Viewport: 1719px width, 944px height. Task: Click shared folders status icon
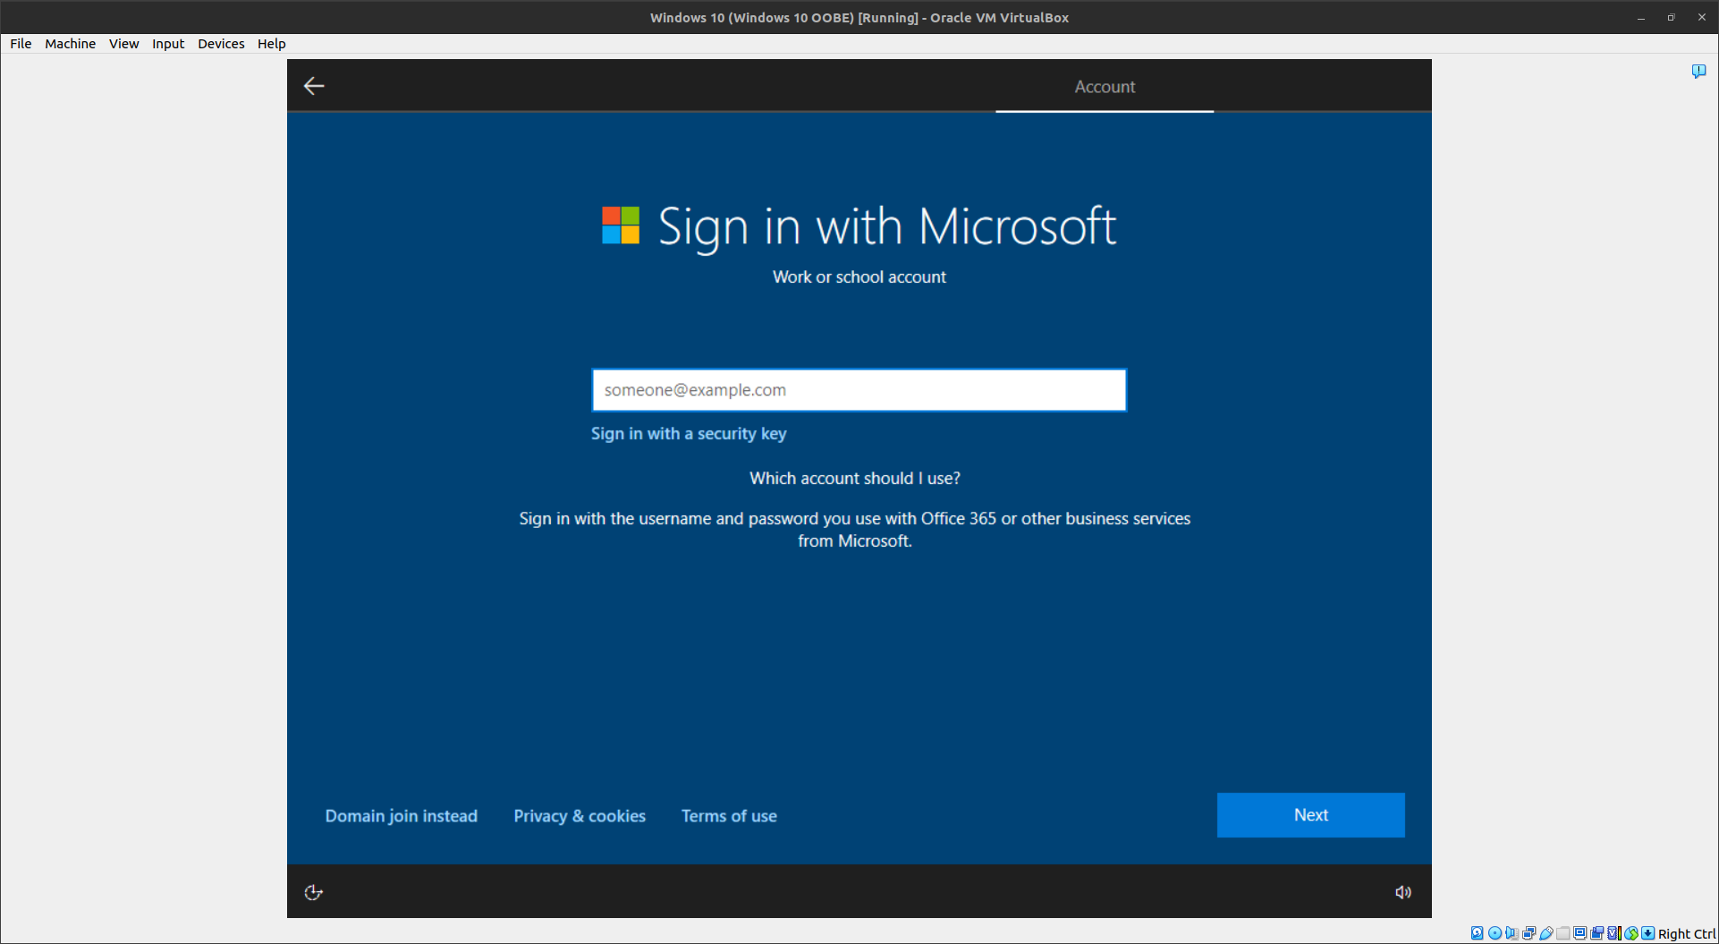pos(1562,933)
